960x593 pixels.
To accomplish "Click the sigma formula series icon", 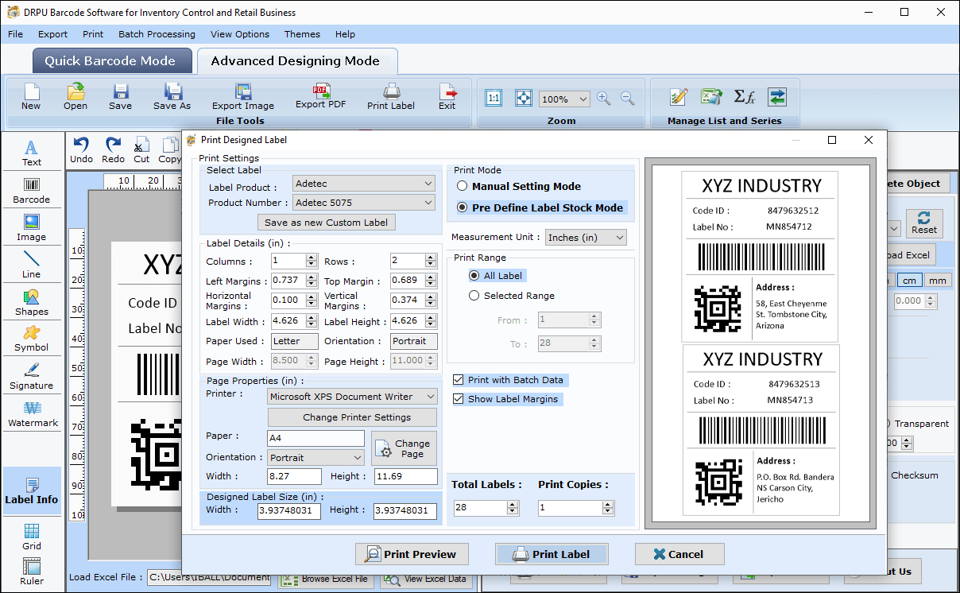I will [x=744, y=97].
